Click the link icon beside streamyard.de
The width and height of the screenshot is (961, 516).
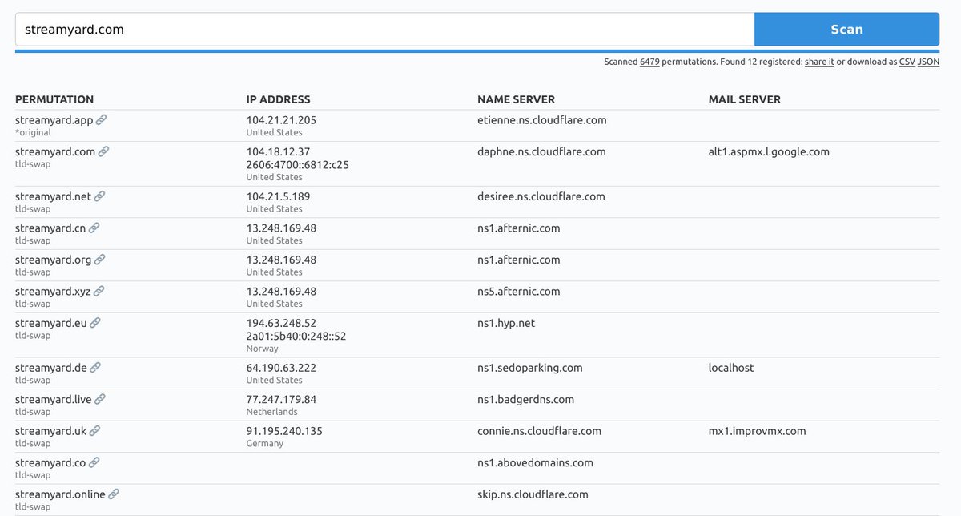(x=95, y=368)
